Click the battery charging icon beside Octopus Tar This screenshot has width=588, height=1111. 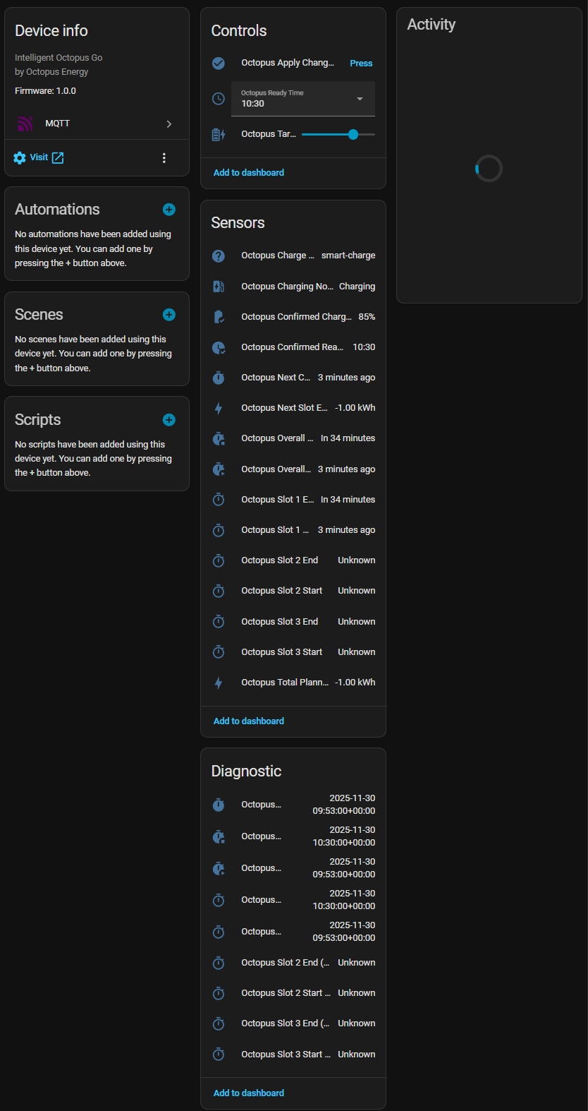click(219, 134)
